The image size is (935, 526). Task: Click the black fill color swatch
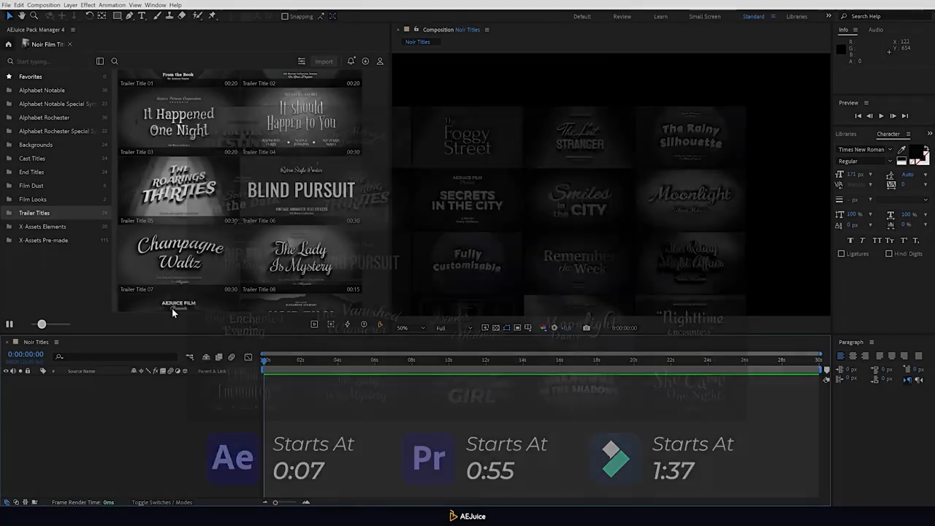tap(915, 153)
